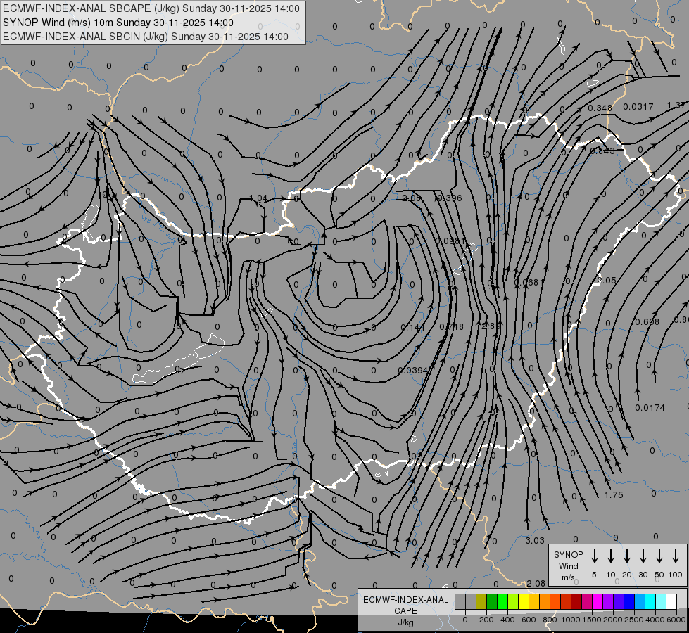
Task: Click the 30 m/s wind arrow in legend
Action: click(643, 556)
